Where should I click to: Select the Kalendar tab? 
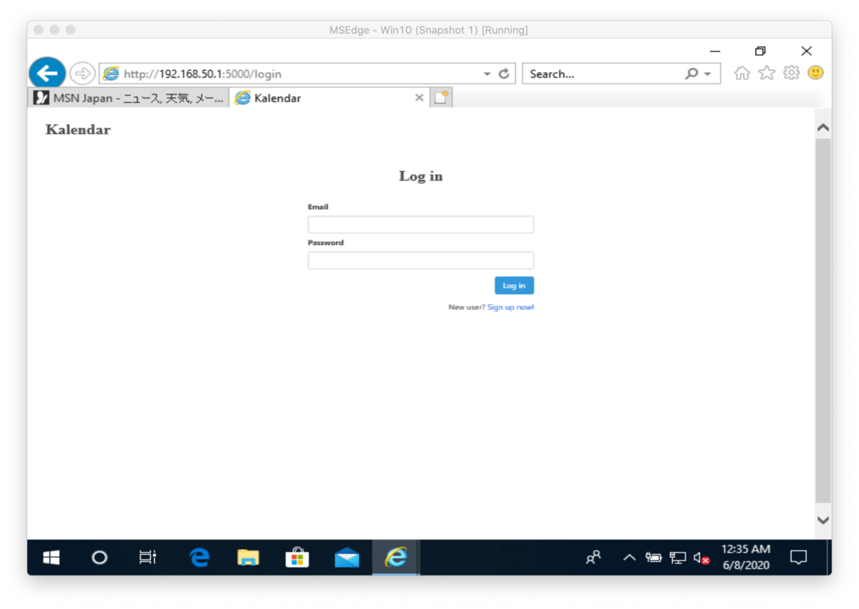(329, 98)
